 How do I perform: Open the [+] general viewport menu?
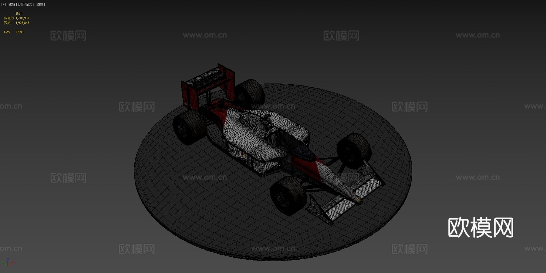tap(4, 4)
